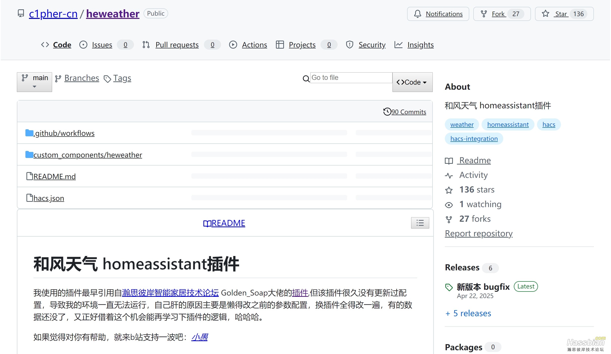The image size is (611, 354).
Task: Click the stars icon in About sidebar
Action: pyautogui.click(x=449, y=190)
